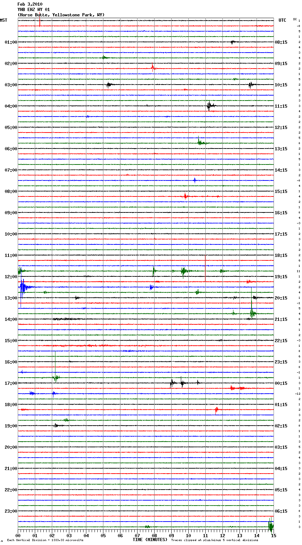Select the '17:00' MST time label
Image resolution: width=302 pixels, height=545 pixels.
click(11, 383)
